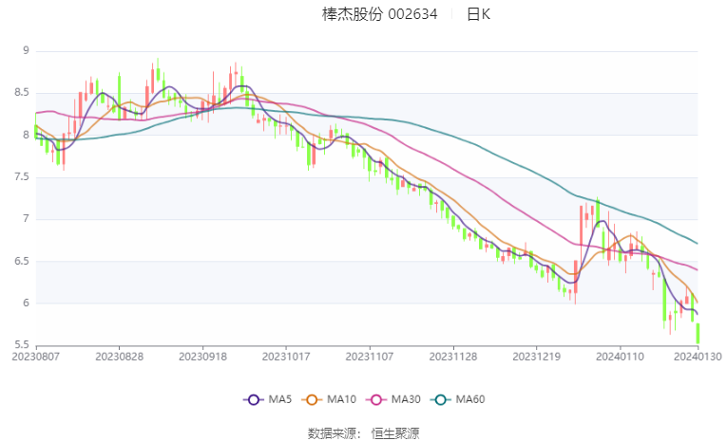The width and height of the screenshot is (727, 441).
Task: Click the 20231107 date axis label
Action: [x=370, y=357]
